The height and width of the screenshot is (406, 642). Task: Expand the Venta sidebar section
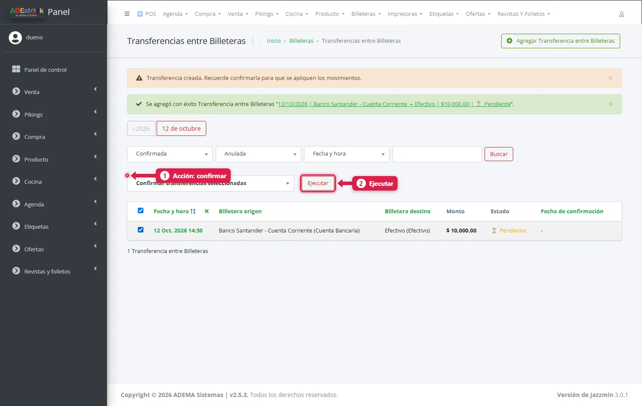pos(53,92)
